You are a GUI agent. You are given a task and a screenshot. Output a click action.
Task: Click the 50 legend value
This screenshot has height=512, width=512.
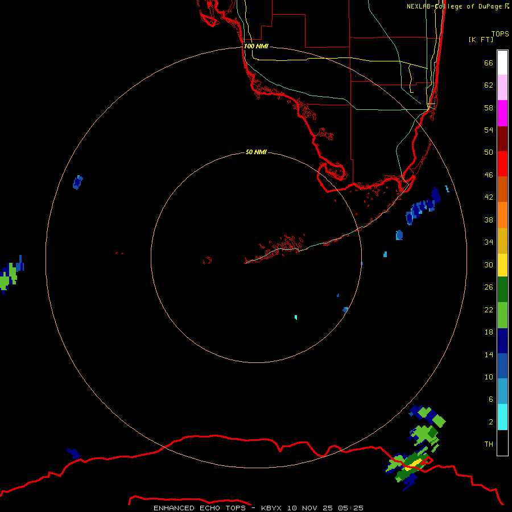[x=489, y=152]
